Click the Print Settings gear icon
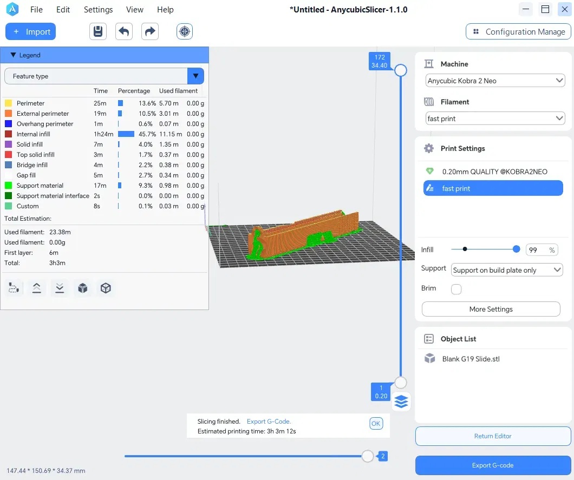574x480 pixels. (429, 148)
